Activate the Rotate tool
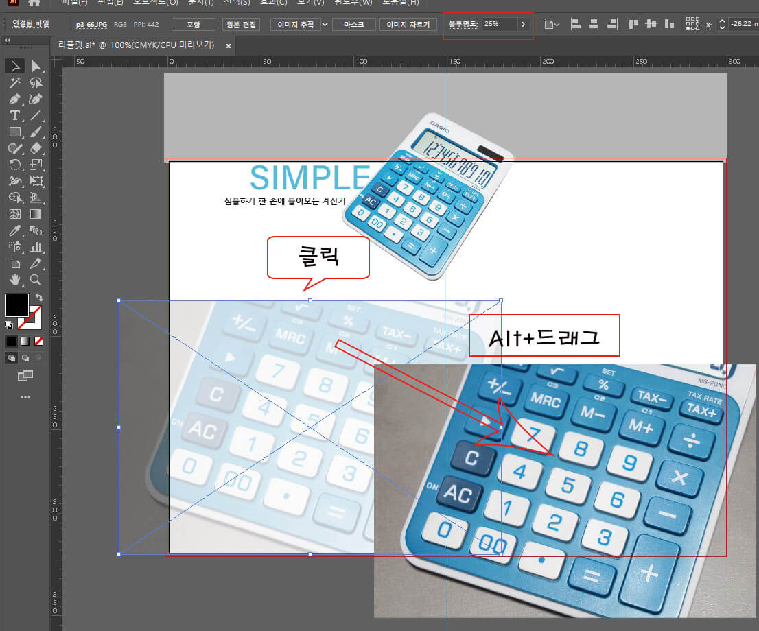 click(x=15, y=165)
